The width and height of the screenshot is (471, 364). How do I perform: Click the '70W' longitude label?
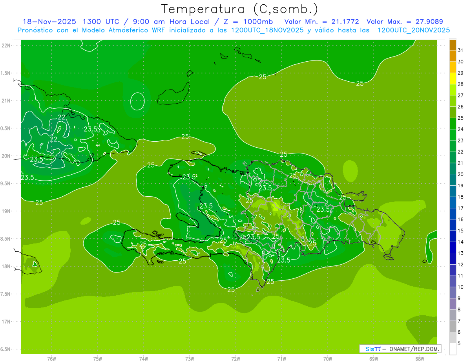pos(327,359)
